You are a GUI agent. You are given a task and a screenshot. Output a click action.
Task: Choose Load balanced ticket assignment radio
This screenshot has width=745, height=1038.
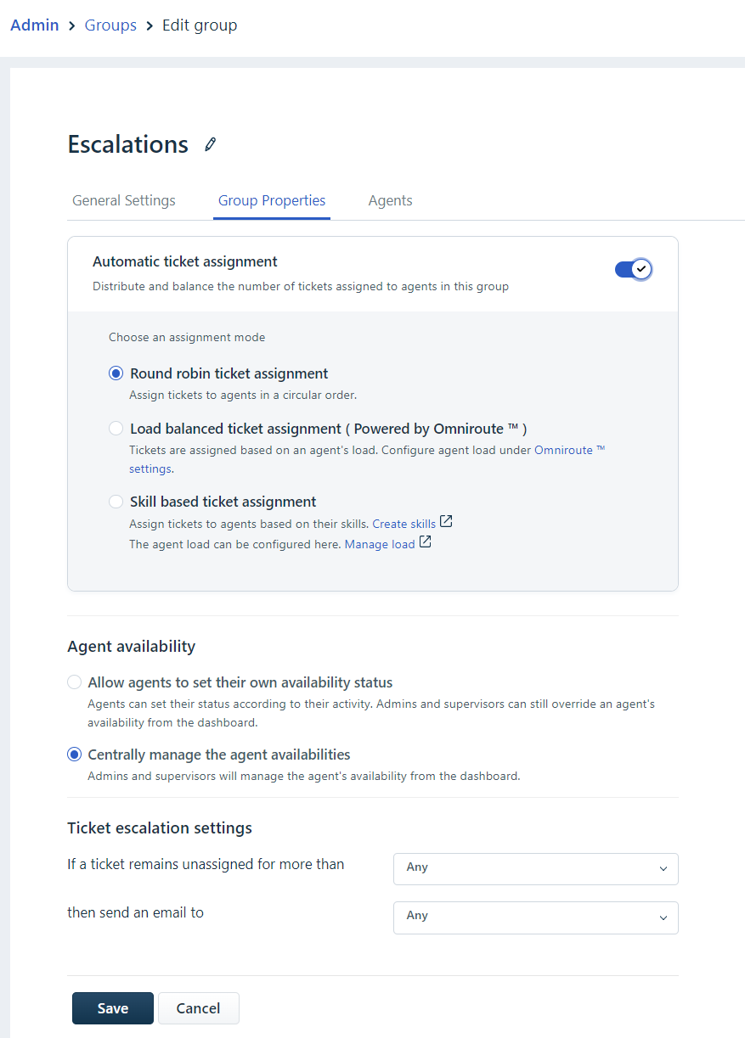pyautogui.click(x=116, y=429)
